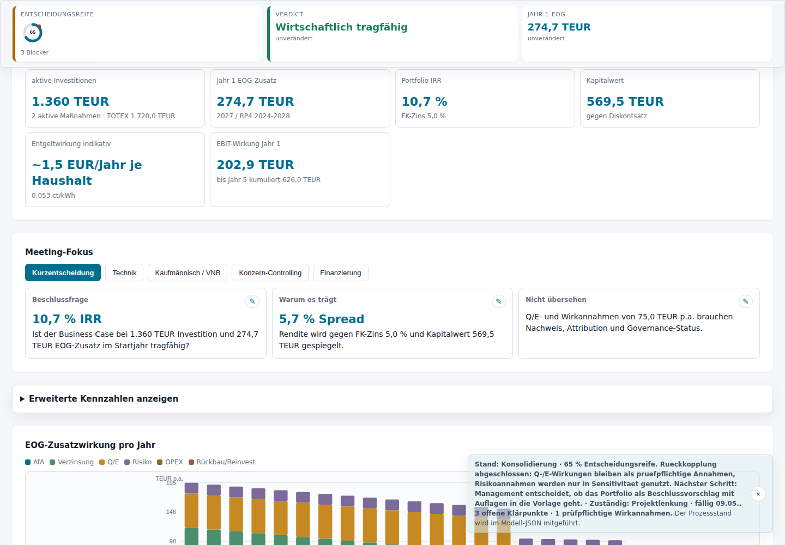Viewport: 785px width, 545px height.
Task: Select the Kurzentscheidung tab
Action: pos(63,272)
